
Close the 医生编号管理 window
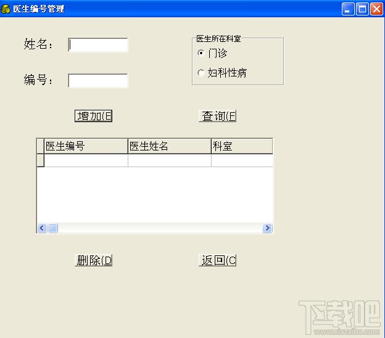(376, 9)
